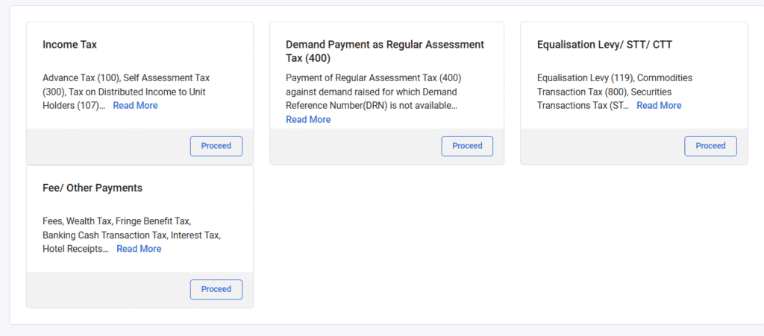
Task: Click gray footer bar of Fee/ Other Payments card
Action: tap(140, 290)
